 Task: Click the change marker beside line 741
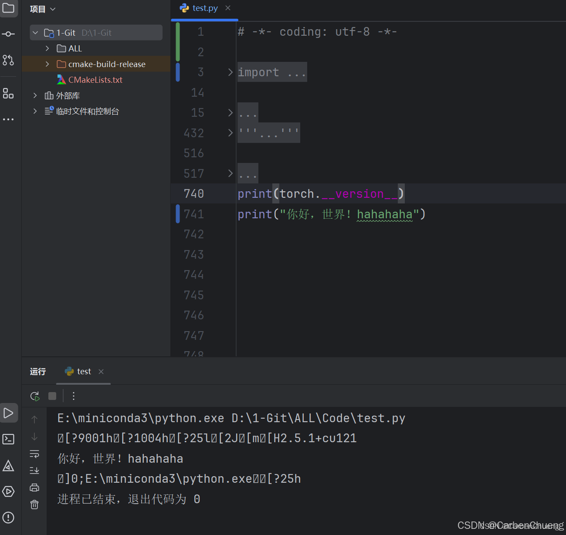178,214
